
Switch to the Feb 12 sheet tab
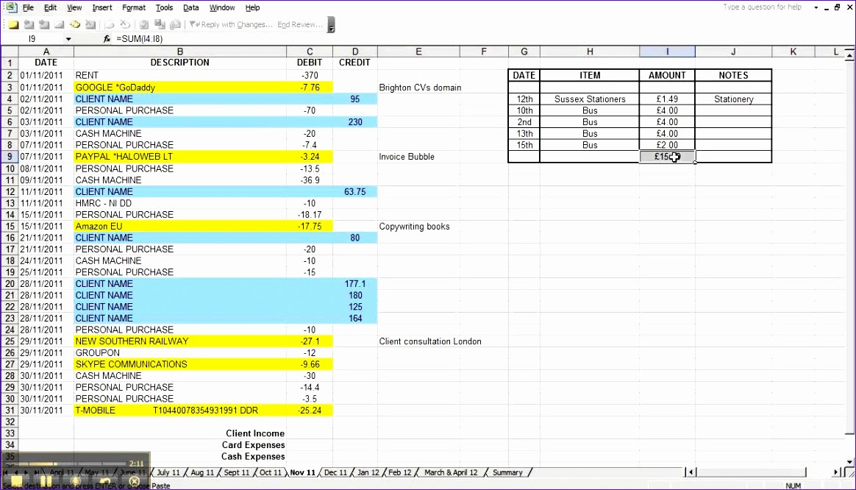point(399,472)
